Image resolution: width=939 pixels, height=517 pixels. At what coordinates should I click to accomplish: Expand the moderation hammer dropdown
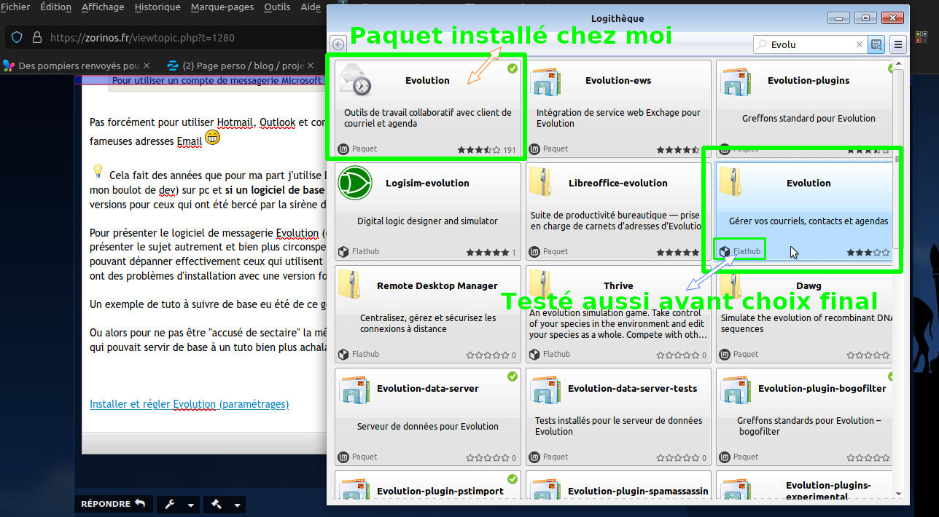tap(225, 504)
